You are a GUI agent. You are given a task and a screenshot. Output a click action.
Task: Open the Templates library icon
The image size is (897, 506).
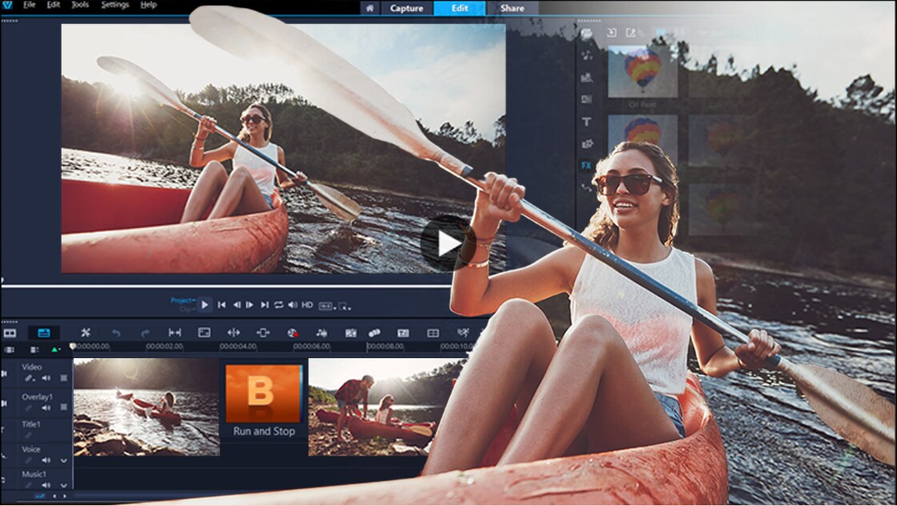click(x=587, y=78)
